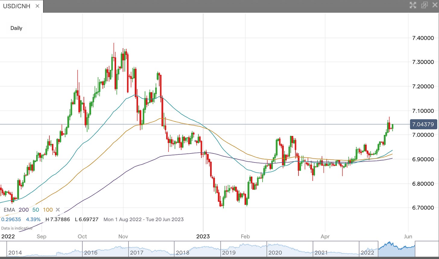Click the 'Data is indicative' notice
Image resolution: width=439 pixels, height=259 pixels.
pos(17,228)
